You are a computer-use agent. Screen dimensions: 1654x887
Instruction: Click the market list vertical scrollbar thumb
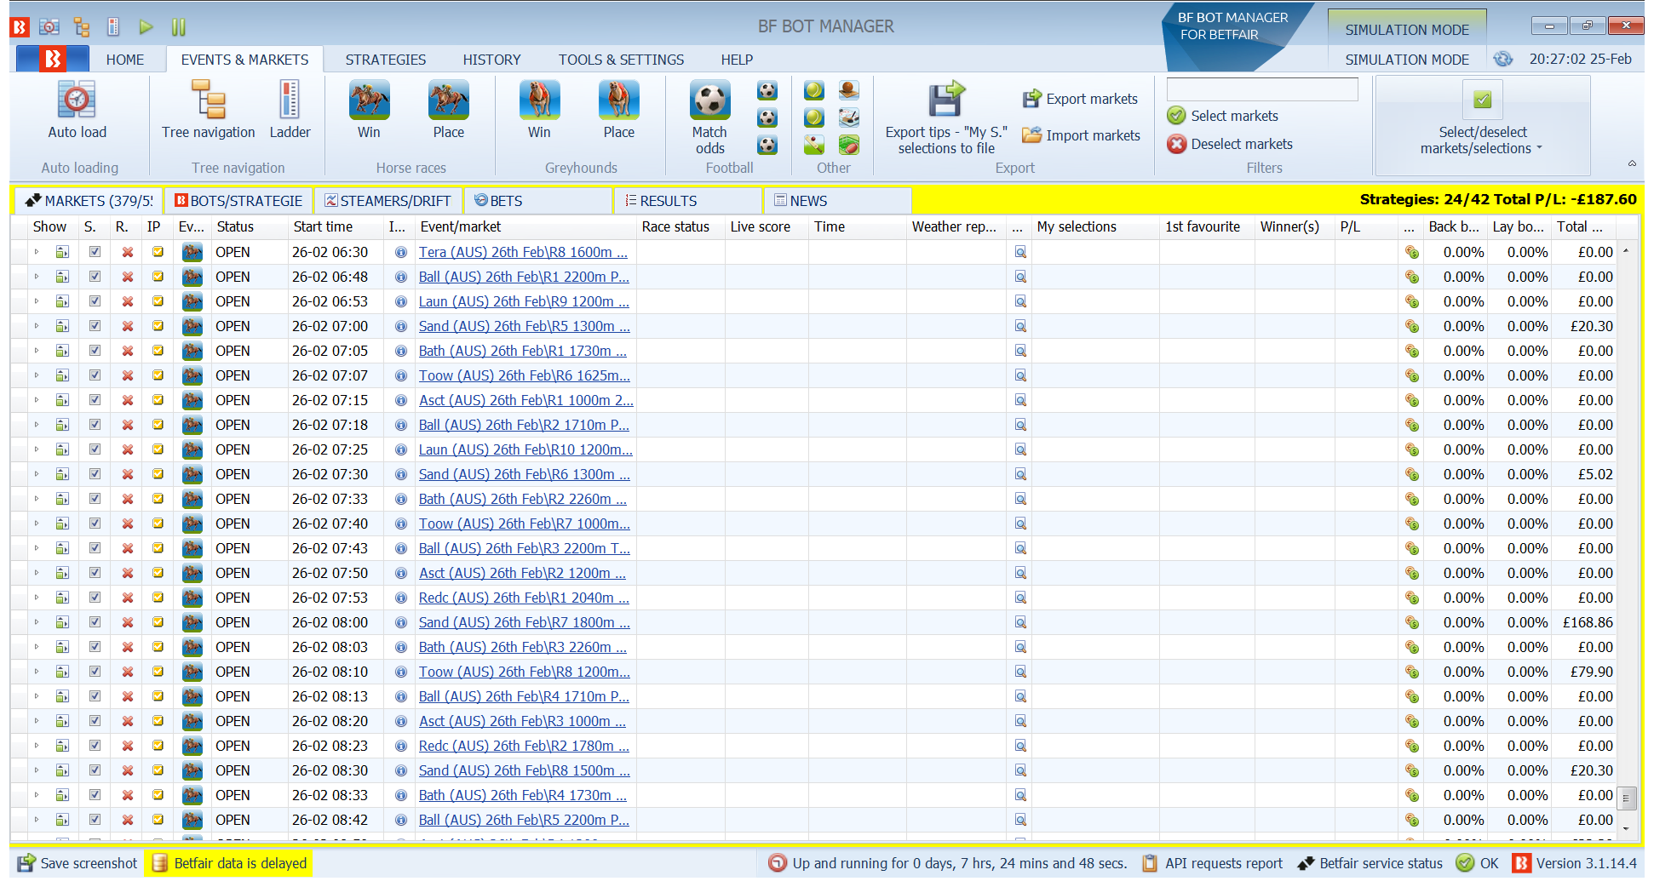click(x=1626, y=798)
